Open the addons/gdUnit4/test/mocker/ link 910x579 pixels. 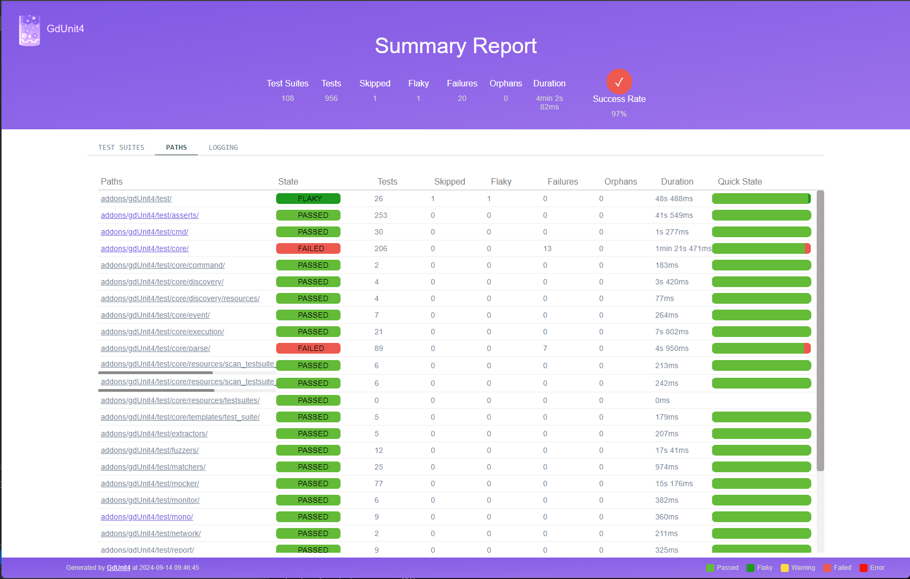tap(150, 483)
